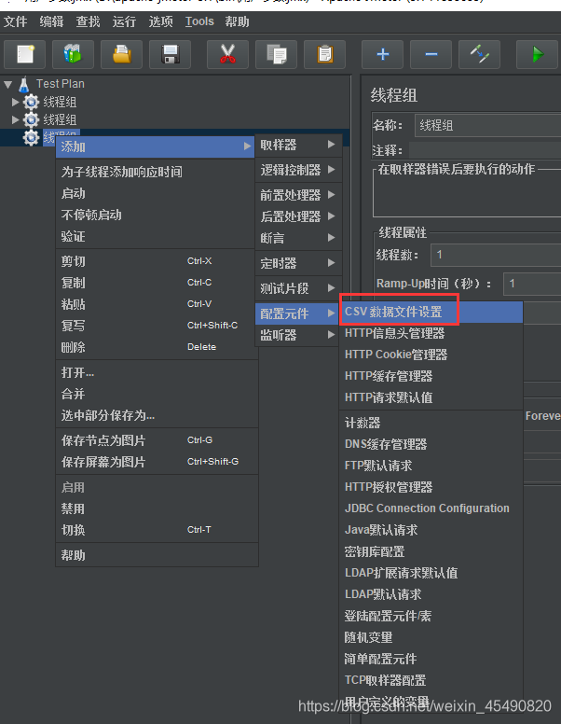Open the 断言 submenu
This screenshot has width=561, height=724.
tap(298, 238)
